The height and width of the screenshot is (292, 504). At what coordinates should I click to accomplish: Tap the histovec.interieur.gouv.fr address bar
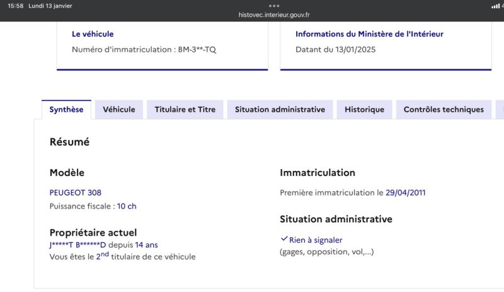click(274, 15)
